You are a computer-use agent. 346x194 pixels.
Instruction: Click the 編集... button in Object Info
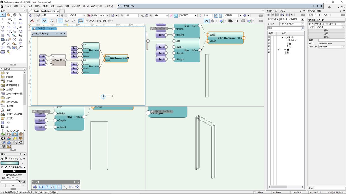[x=326, y=30]
